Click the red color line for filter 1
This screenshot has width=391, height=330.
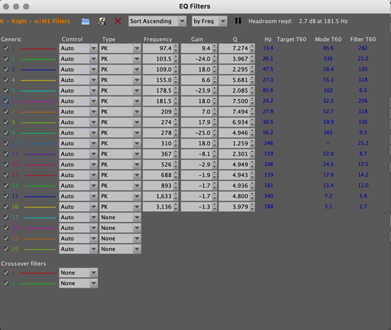pyautogui.click(x=38, y=49)
